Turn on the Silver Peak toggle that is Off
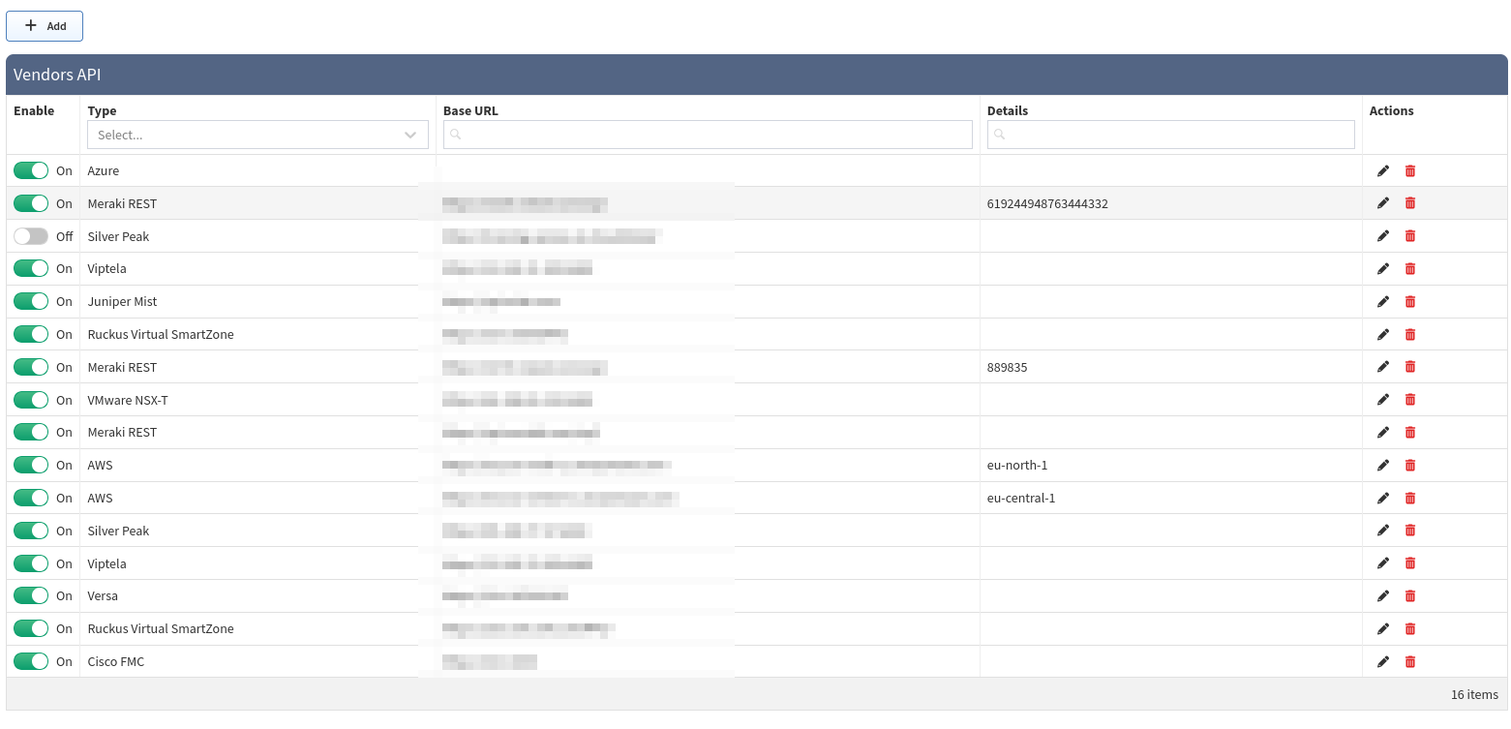The width and height of the screenshot is (1511, 729). [x=31, y=236]
